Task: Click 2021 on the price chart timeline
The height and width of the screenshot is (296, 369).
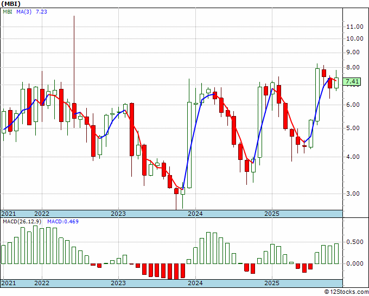Action: pyautogui.click(x=9, y=214)
